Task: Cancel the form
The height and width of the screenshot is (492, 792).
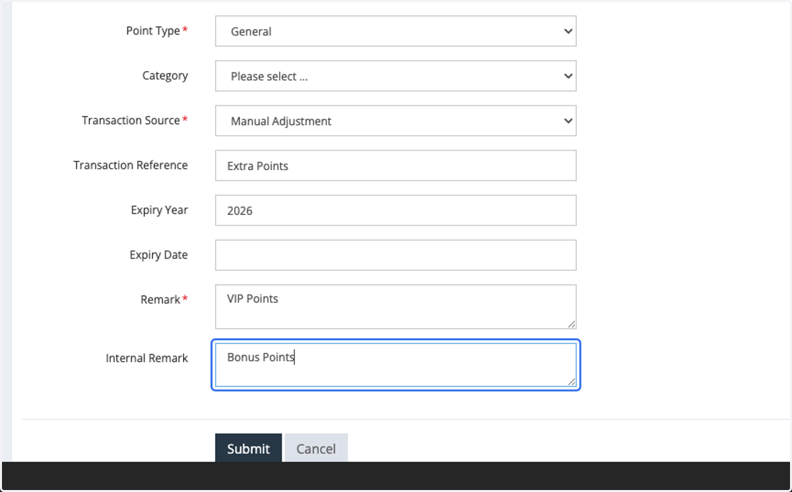Action: [x=316, y=448]
